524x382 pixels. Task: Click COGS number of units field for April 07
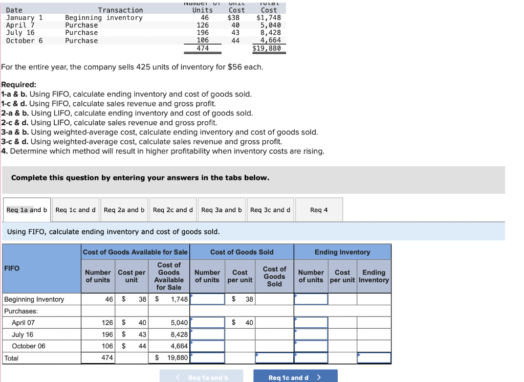tap(207, 323)
